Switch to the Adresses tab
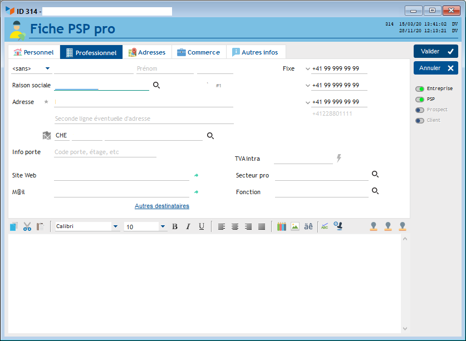 coord(147,52)
